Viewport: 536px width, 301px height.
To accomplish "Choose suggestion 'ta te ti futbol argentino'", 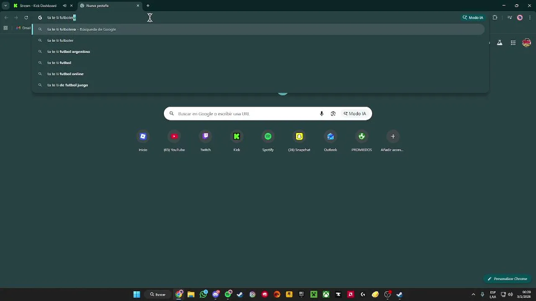I will (x=258, y=51).
